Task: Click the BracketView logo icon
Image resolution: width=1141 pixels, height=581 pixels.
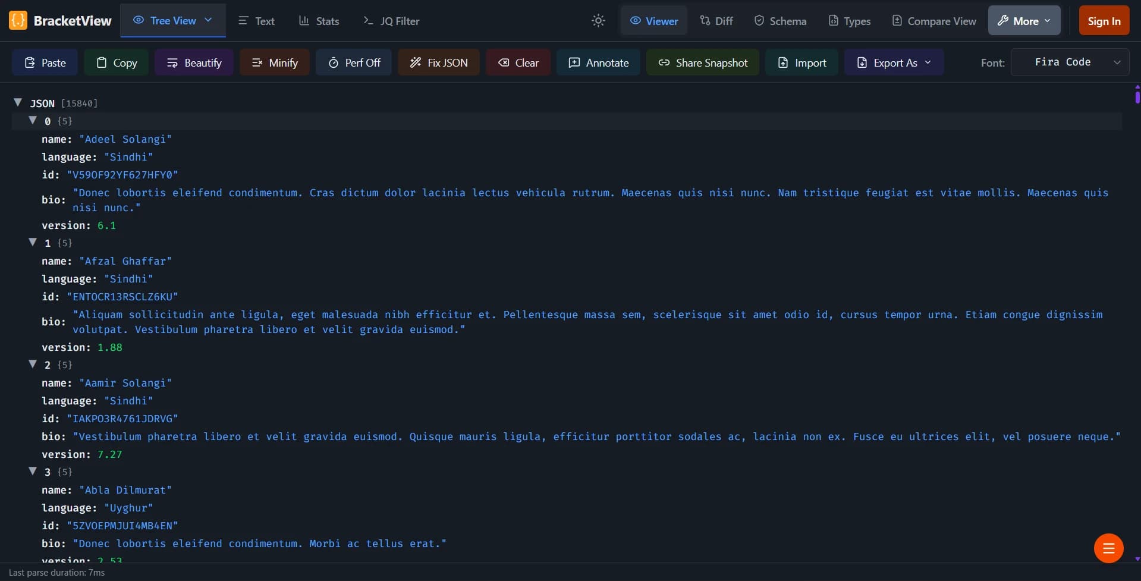Action: 18,20
